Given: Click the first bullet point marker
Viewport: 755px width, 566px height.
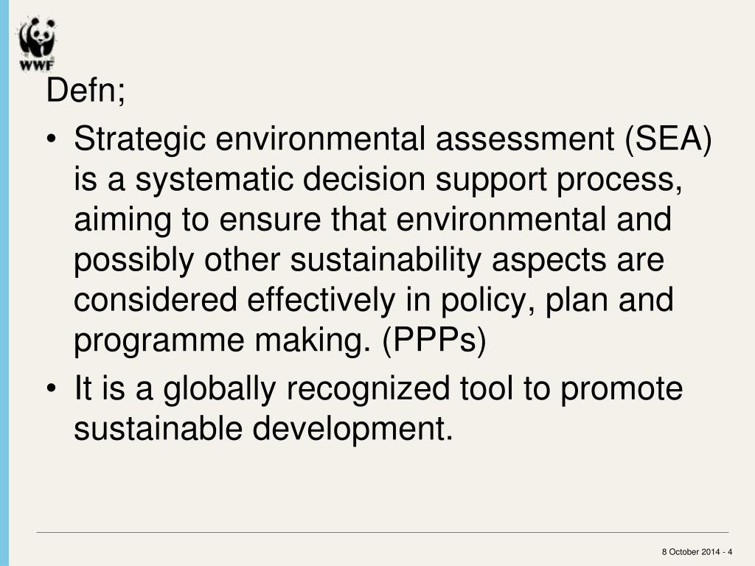Looking at the screenshot, I should (x=52, y=141).
